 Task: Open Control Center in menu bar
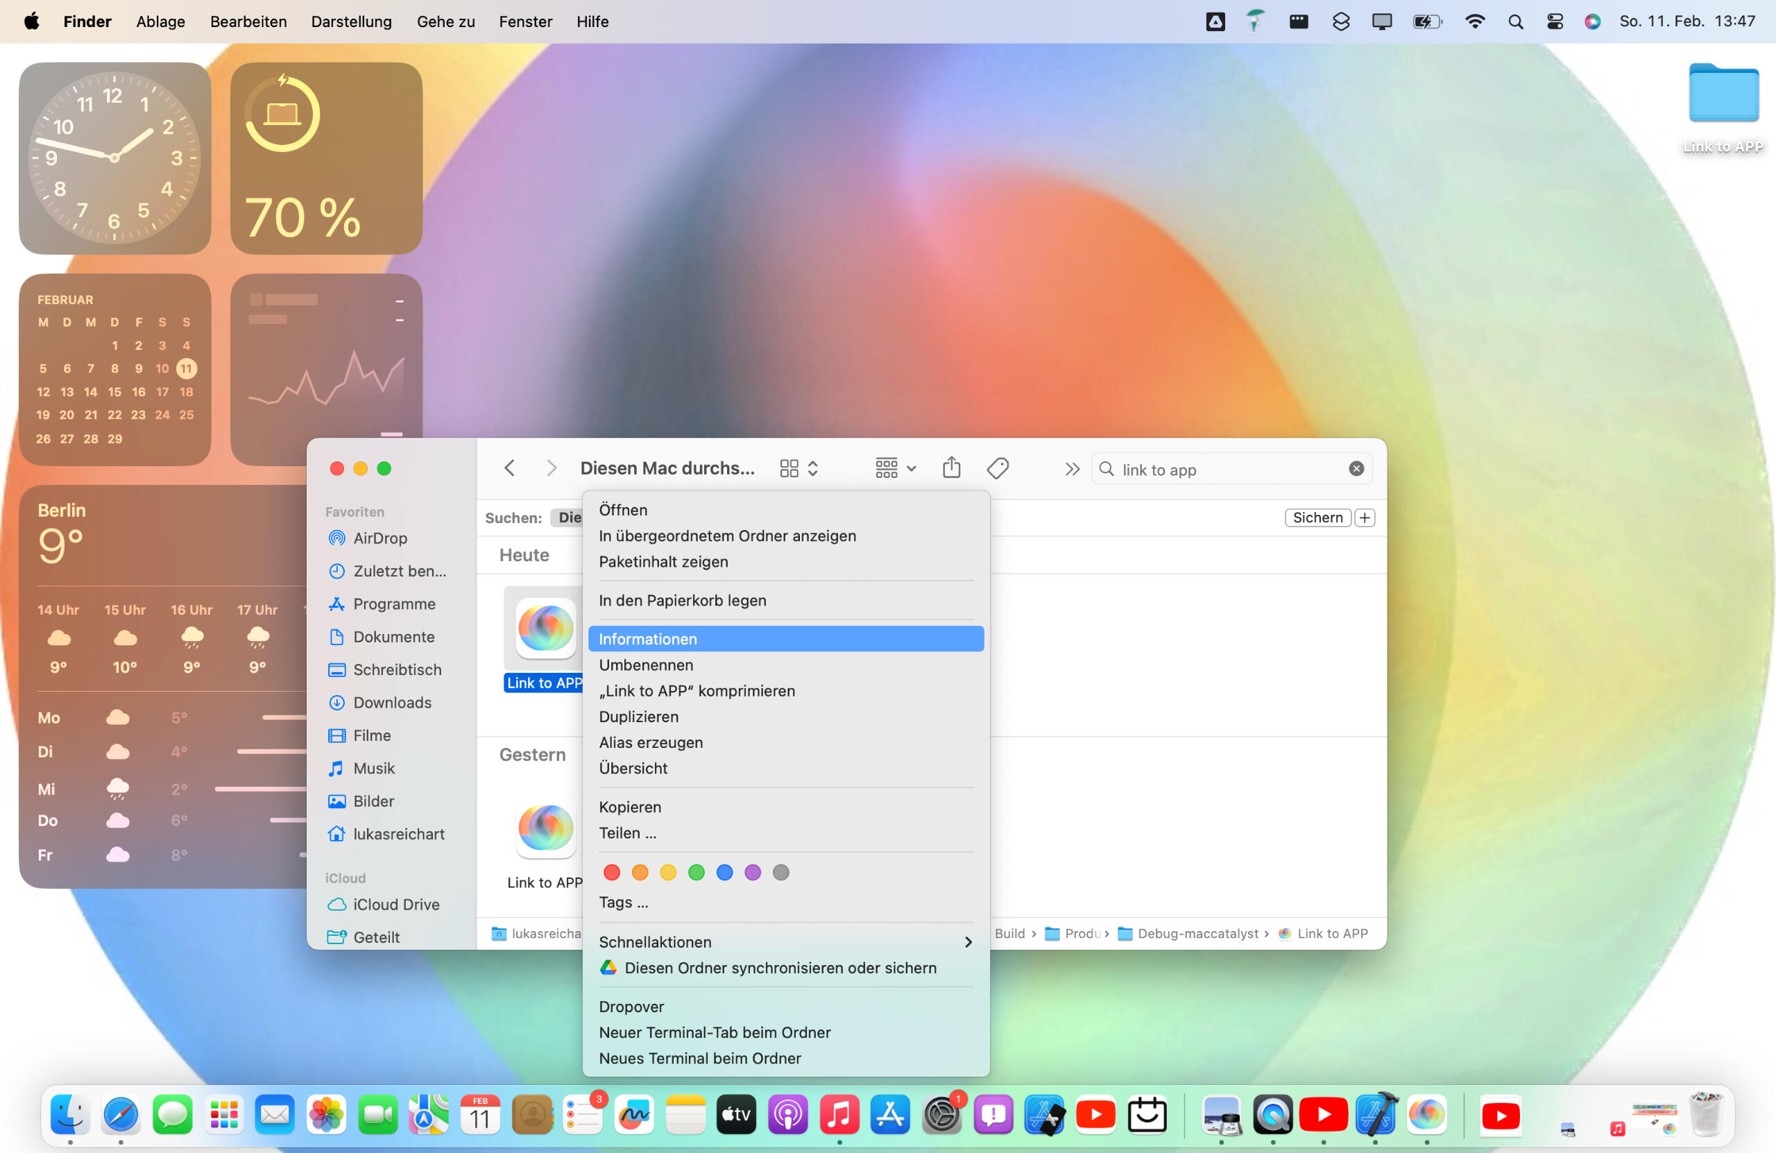click(1555, 22)
